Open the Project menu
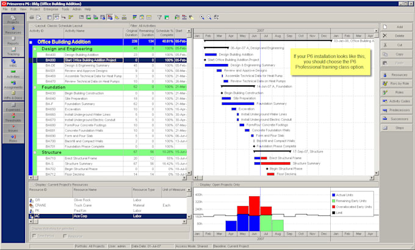This screenshot has height=250, width=415. (x=35, y=9)
